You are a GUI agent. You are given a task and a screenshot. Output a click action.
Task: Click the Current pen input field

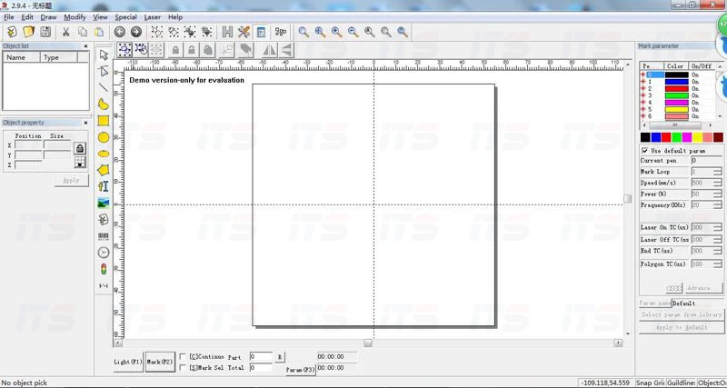tap(706, 161)
